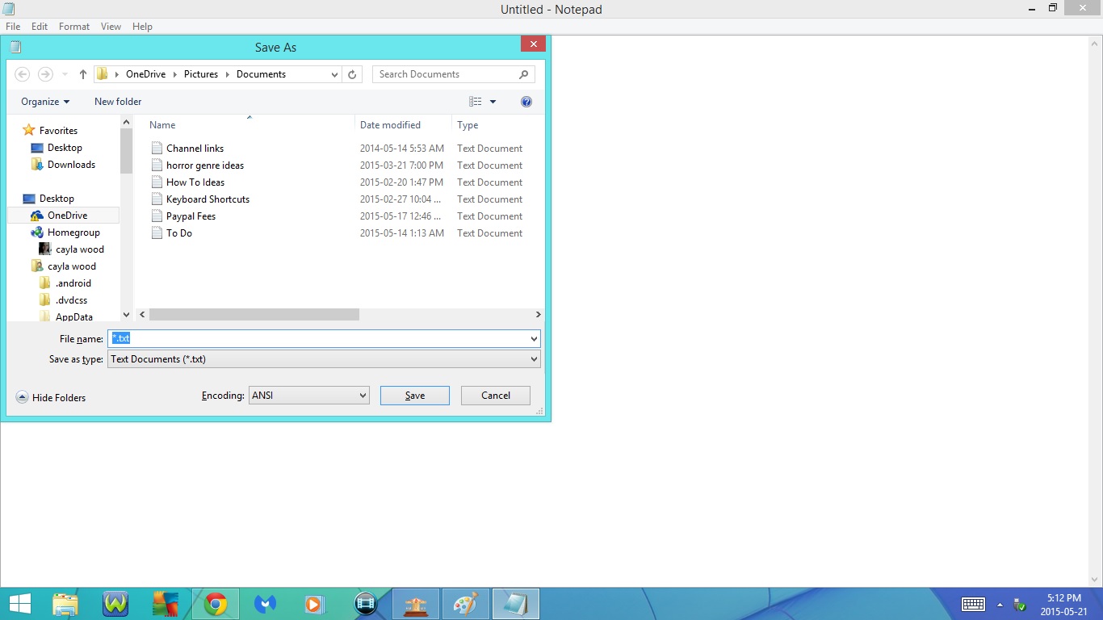Click the Save button

[x=414, y=395]
